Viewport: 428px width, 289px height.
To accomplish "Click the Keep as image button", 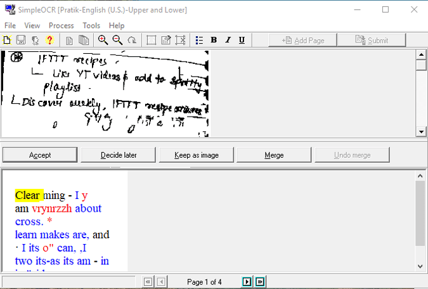I will click(x=197, y=155).
